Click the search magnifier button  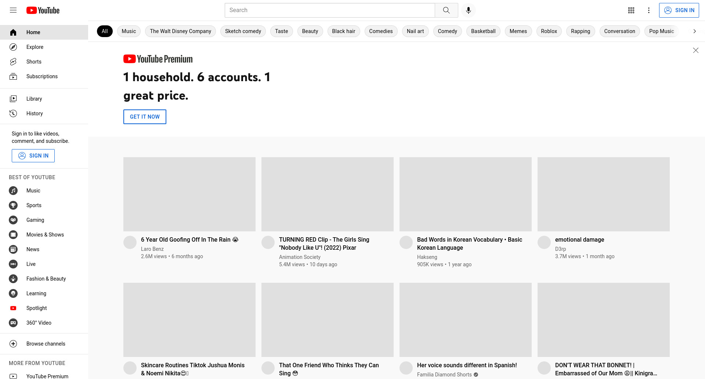(446, 10)
